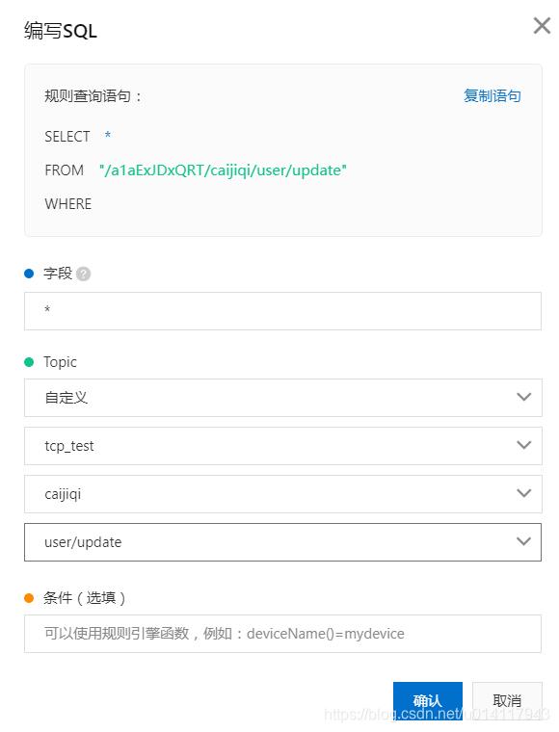Expand the tcp_test product dropdown
This screenshot has height=732, width=559.
click(x=283, y=446)
